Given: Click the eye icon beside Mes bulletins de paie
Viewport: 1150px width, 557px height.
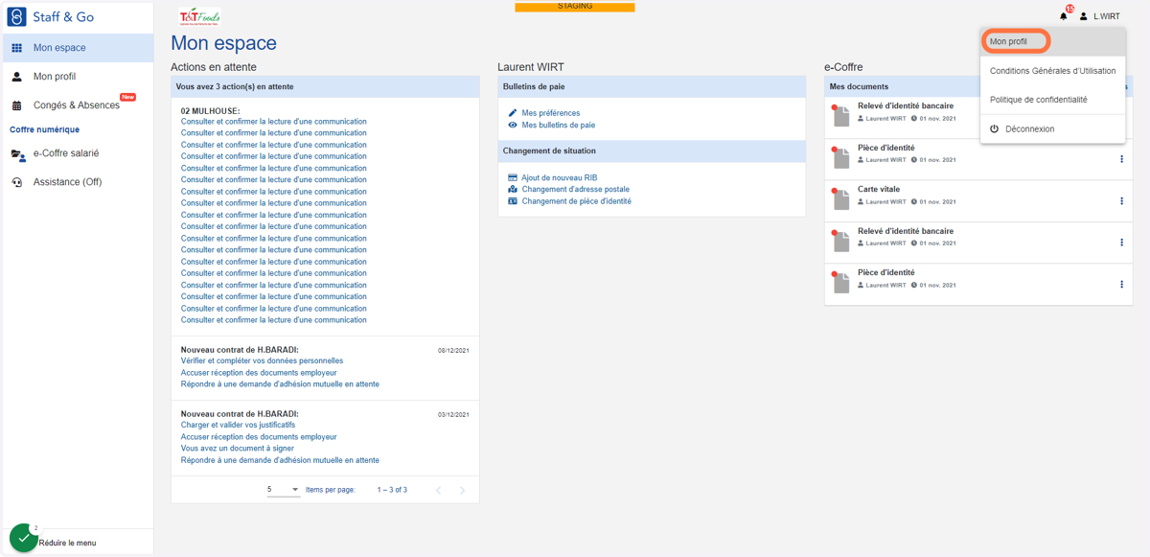Looking at the screenshot, I should (513, 125).
